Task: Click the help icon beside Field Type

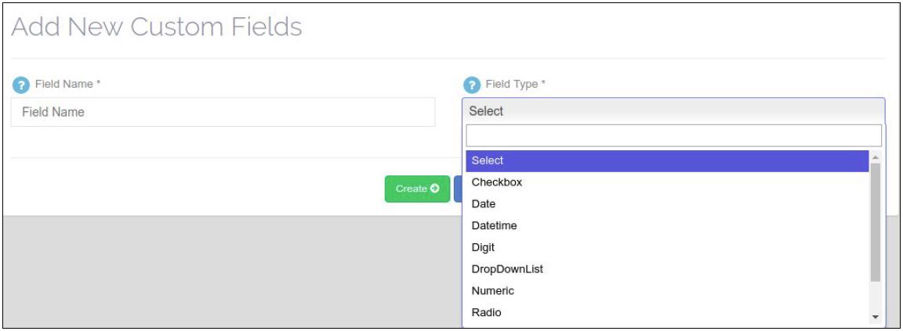Action: [471, 85]
